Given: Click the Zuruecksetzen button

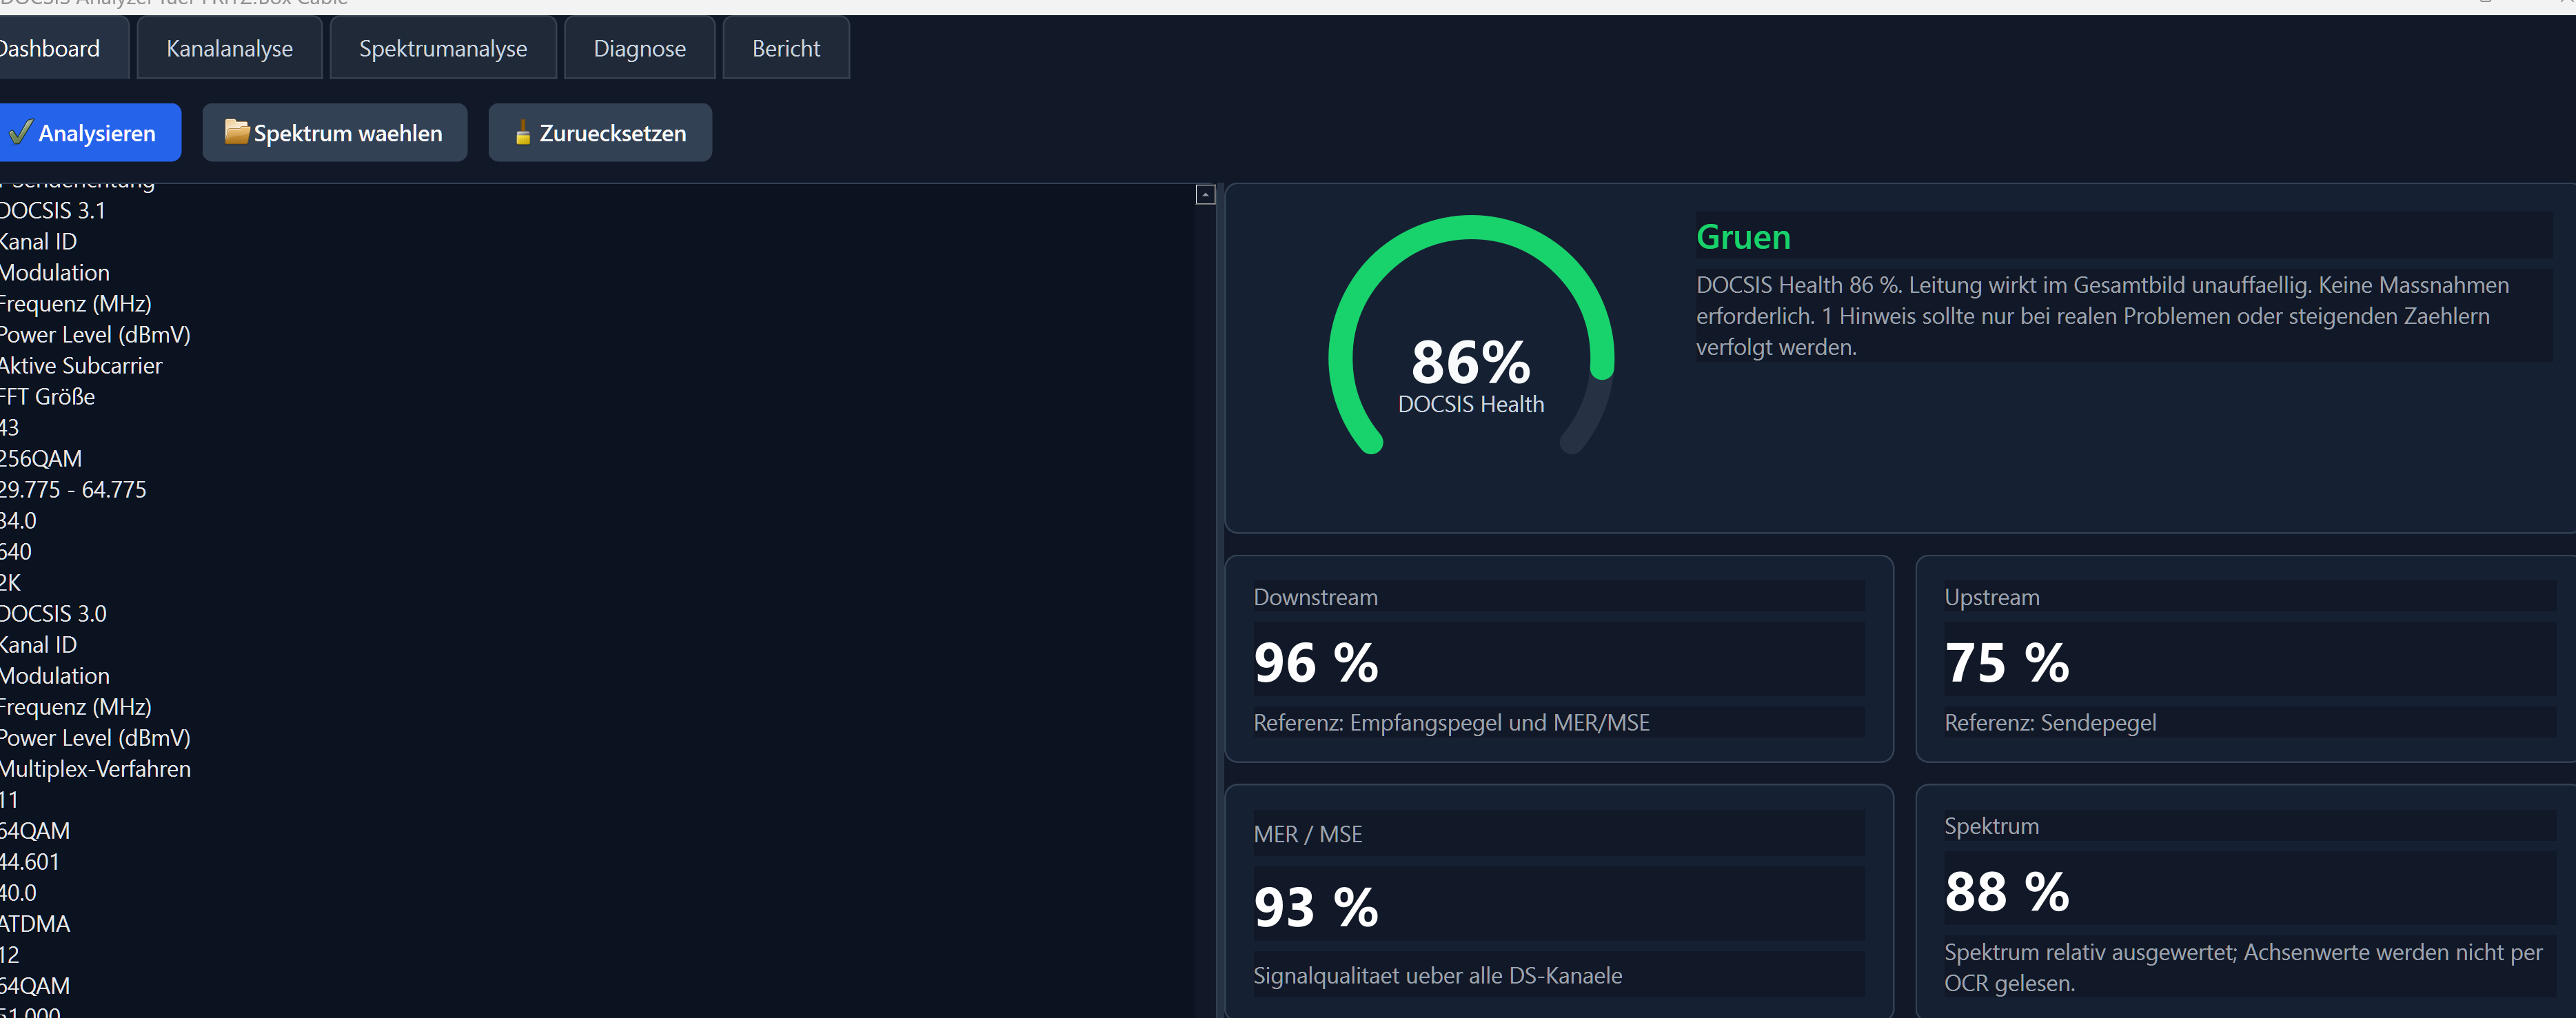Looking at the screenshot, I should [600, 132].
